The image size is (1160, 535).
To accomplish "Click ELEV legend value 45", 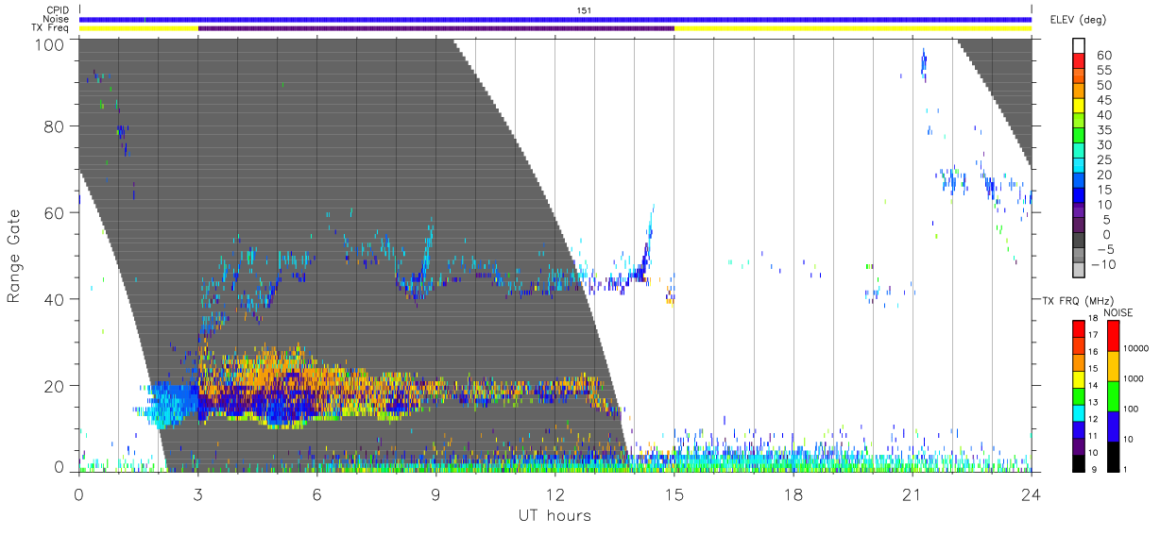I will (x=1103, y=100).
